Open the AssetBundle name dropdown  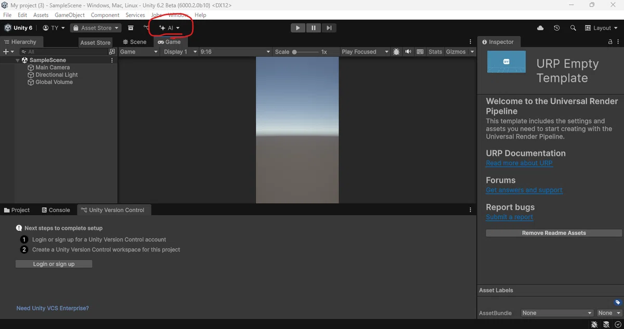click(x=557, y=313)
